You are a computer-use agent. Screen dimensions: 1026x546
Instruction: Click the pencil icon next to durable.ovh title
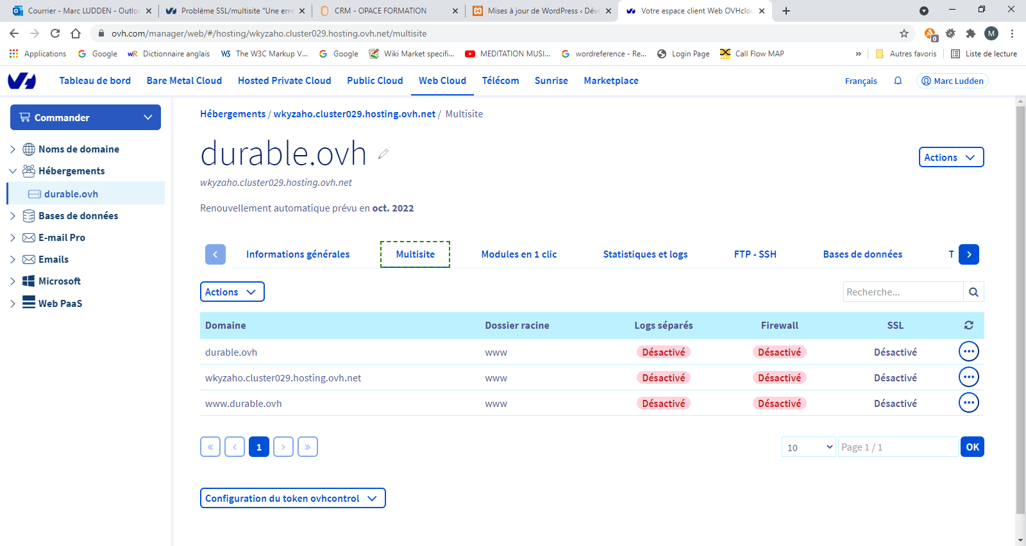tap(383, 154)
